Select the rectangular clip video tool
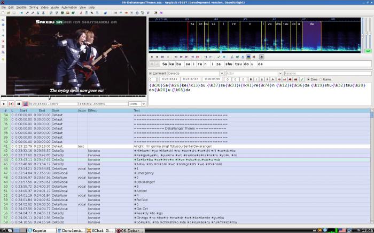The width and height of the screenshot is (374, 233). pyautogui.click(x=3, y=46)
